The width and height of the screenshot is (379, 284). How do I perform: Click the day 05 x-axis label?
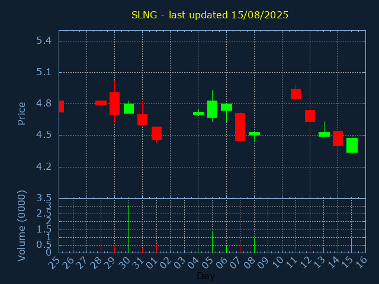tap(207, 263)
